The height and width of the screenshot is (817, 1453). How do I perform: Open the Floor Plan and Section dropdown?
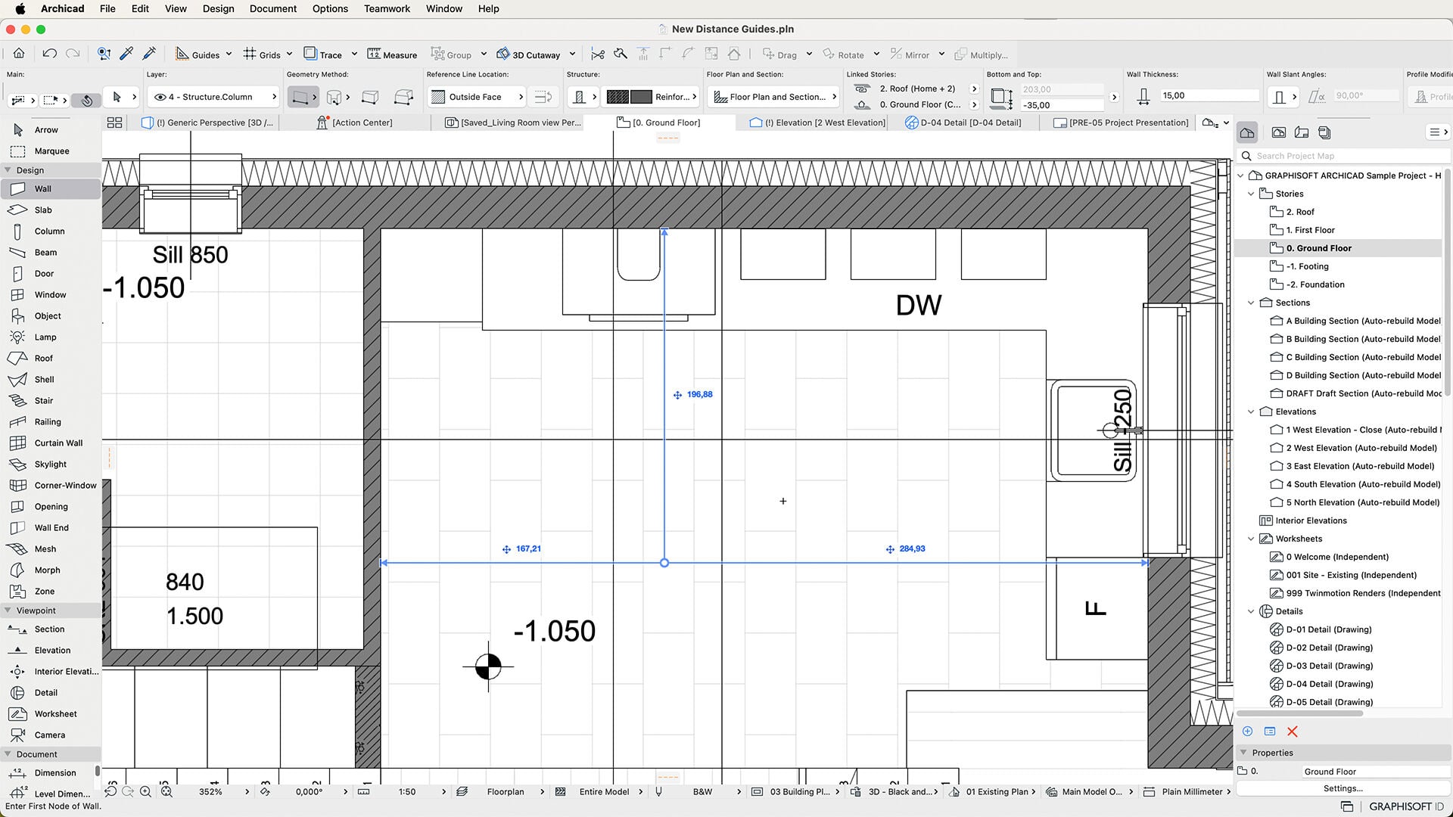tap(775, 97)
